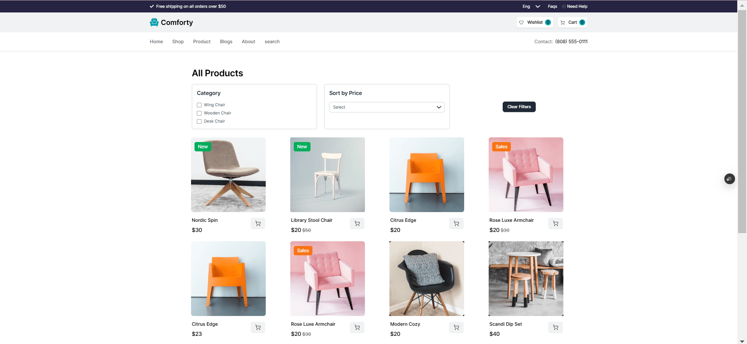Expand the Eng language dropdown
747x344 pixels.
pyautogui.click(x=526, y=7)
